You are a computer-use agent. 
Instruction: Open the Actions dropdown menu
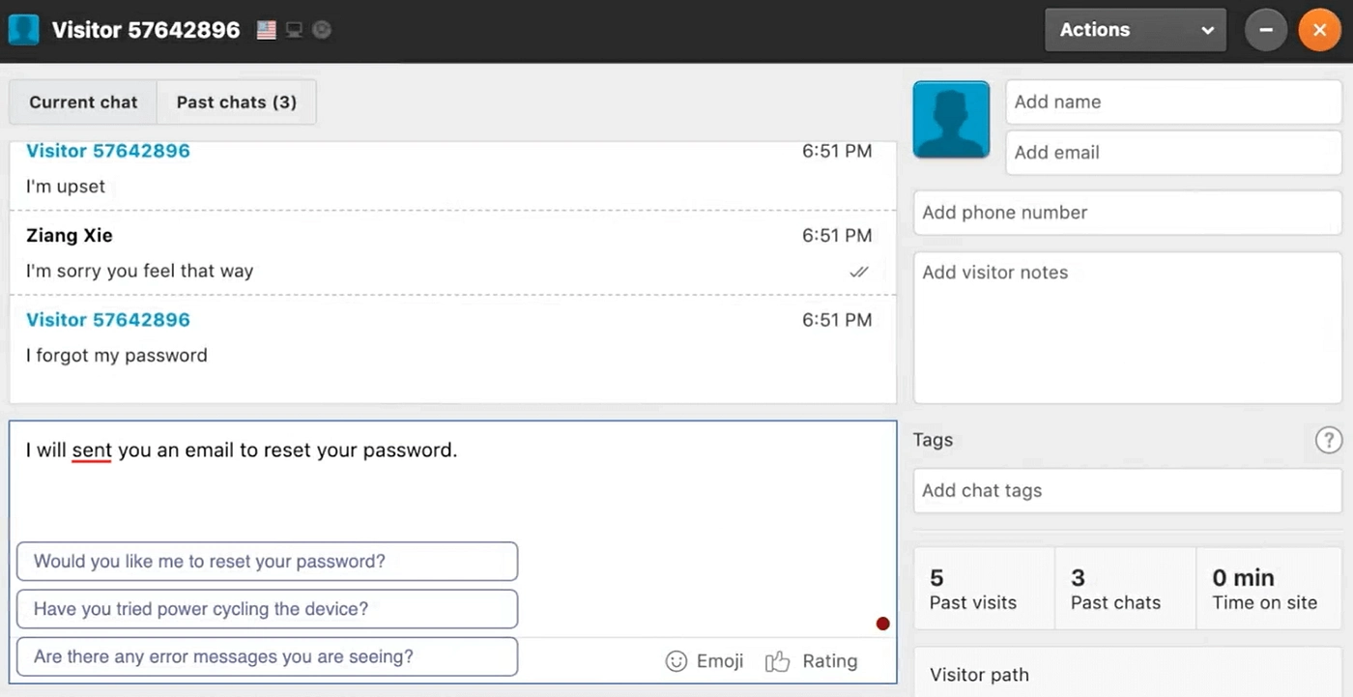1136,30
